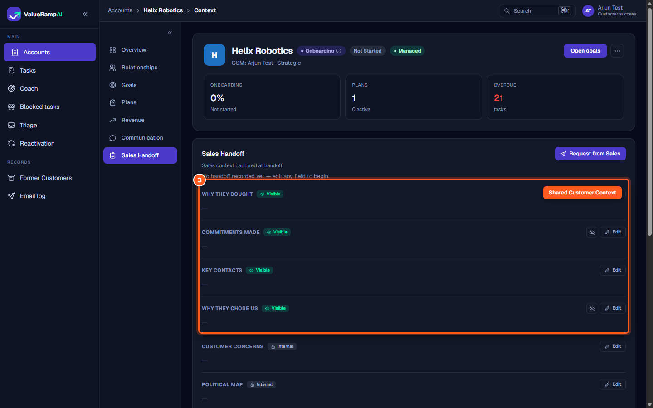Focus the Search field
Screen dimensions: 653x408
(537, 11)
